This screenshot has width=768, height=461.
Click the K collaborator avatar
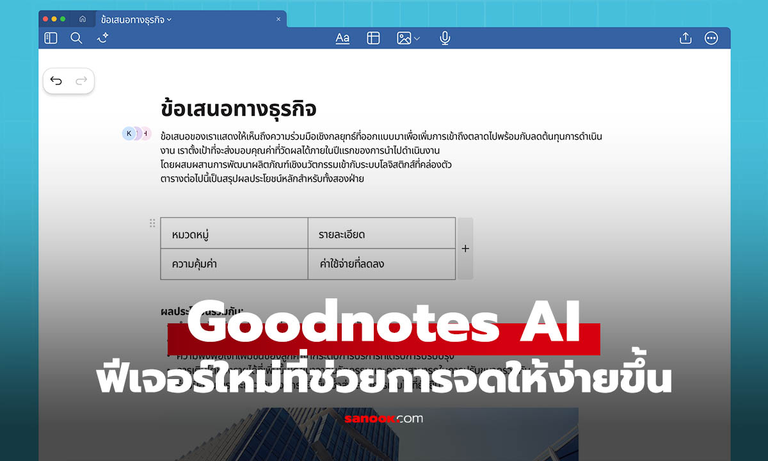coord(129,133)
